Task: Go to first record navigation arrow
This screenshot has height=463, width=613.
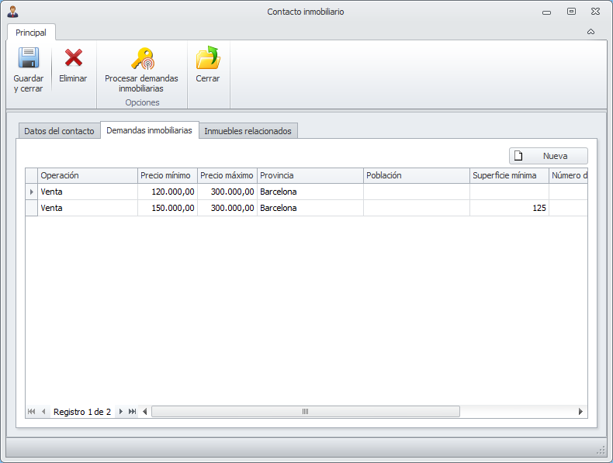Action: pos(31,411)
